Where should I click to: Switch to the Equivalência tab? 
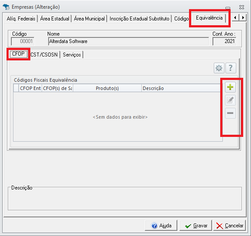coord(209,18)
